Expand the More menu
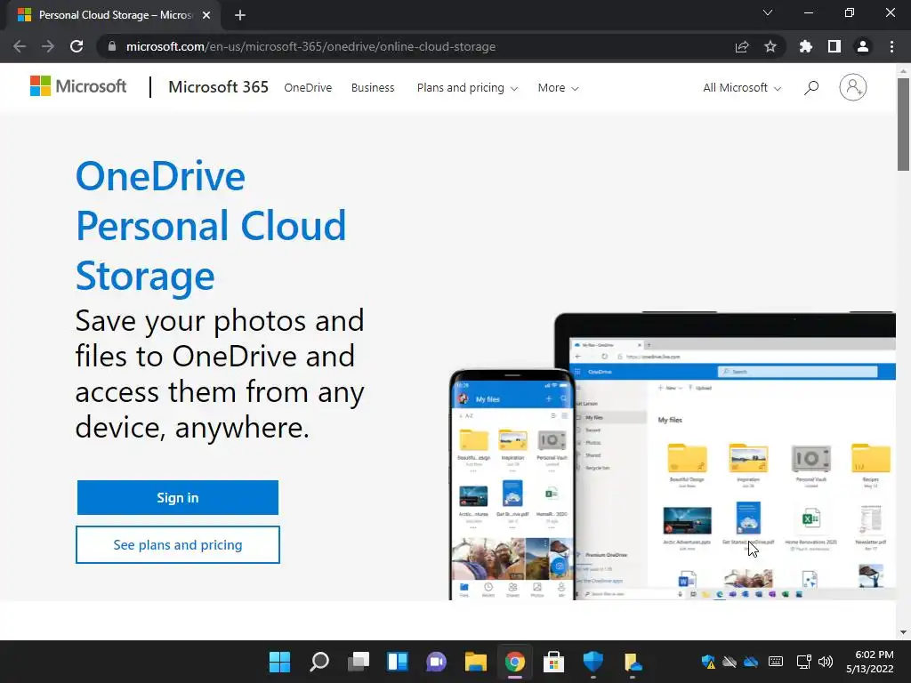This screenshot has height=683, width=911. 558,88
